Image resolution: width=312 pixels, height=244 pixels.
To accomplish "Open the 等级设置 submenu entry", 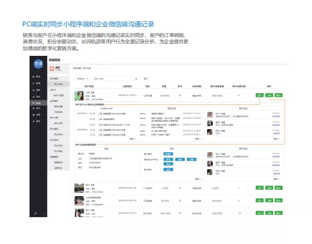I will [x=58, y=106].
